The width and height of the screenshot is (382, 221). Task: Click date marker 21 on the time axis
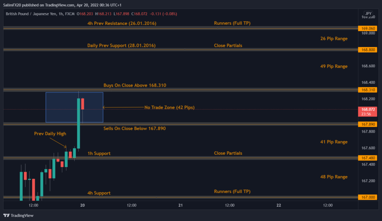click(181, 205)
